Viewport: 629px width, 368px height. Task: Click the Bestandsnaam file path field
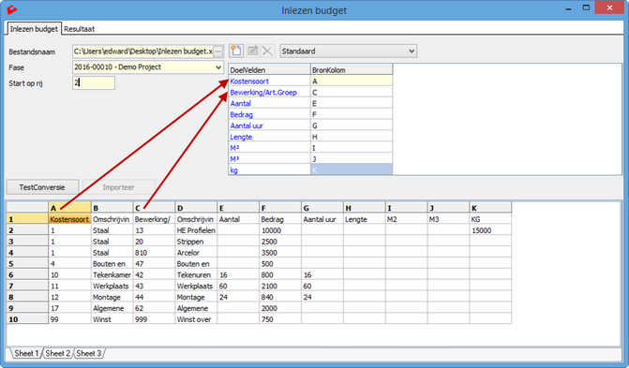point(142,52)
